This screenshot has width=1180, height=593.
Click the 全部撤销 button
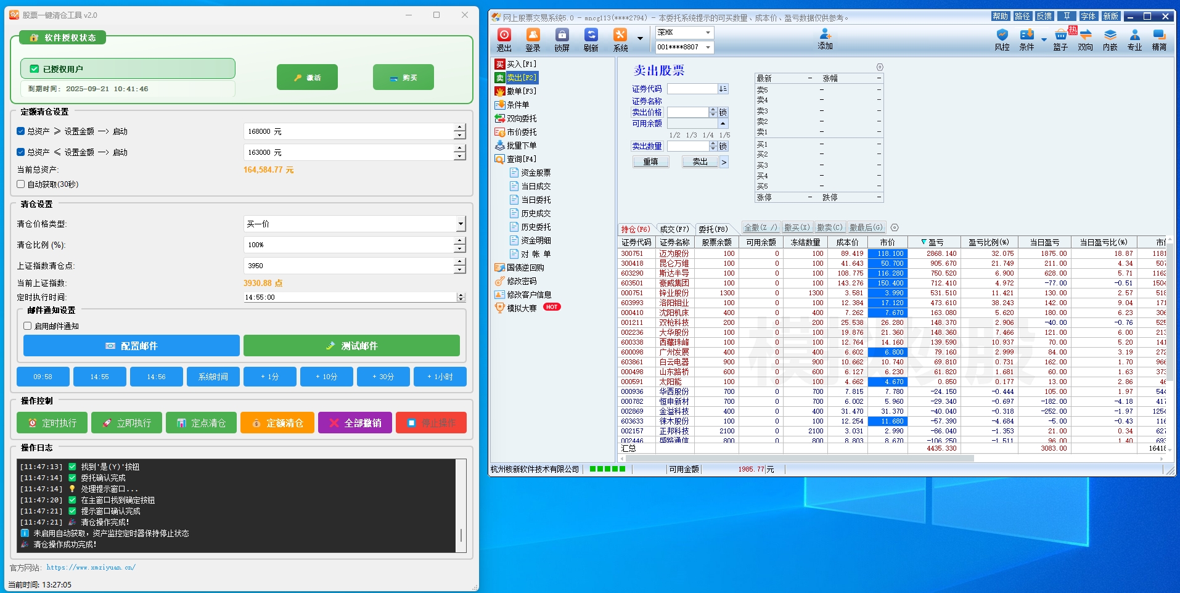[355, 423]
